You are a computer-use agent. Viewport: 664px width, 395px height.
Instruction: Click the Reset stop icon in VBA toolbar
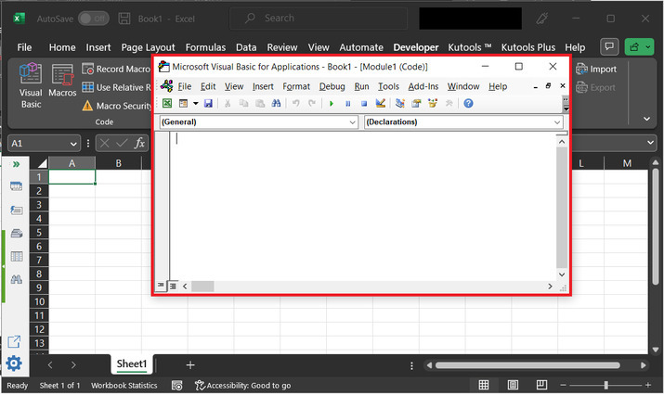(x=364, y=104)
